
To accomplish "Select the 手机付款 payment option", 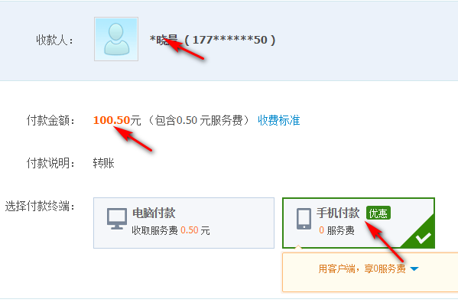I will (x=359, y=223).
